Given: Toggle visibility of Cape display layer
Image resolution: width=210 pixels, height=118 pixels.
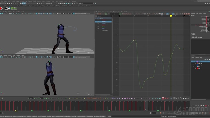Looking at the screenshot, I should tap(192, 68).
